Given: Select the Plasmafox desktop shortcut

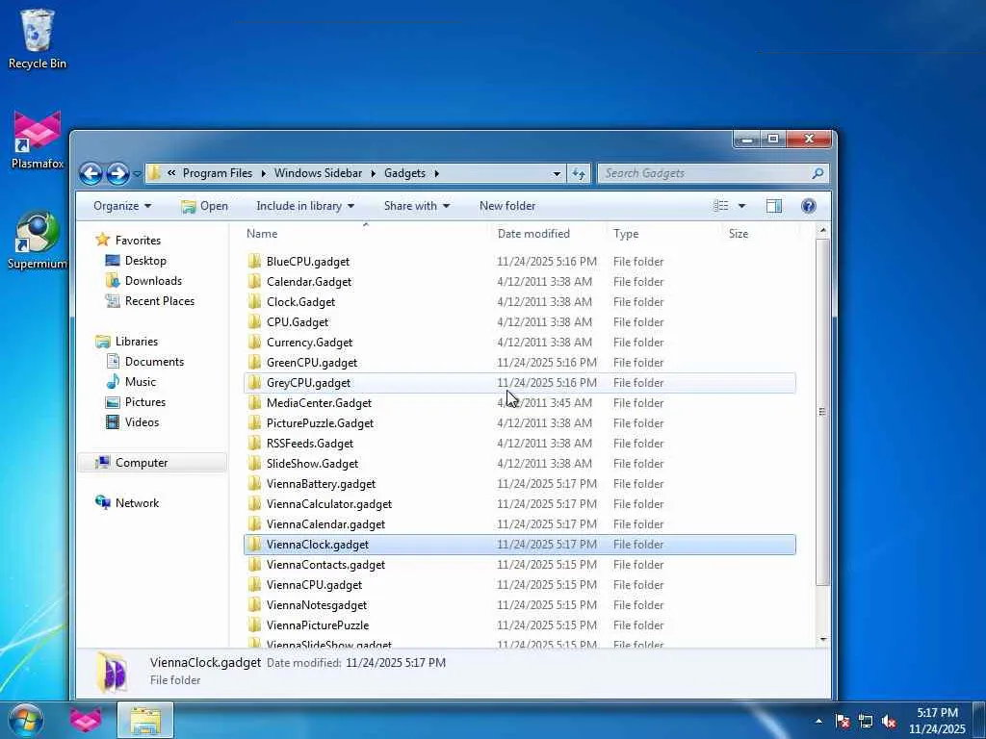Looking at the screenshot, I should coord(38,140).
